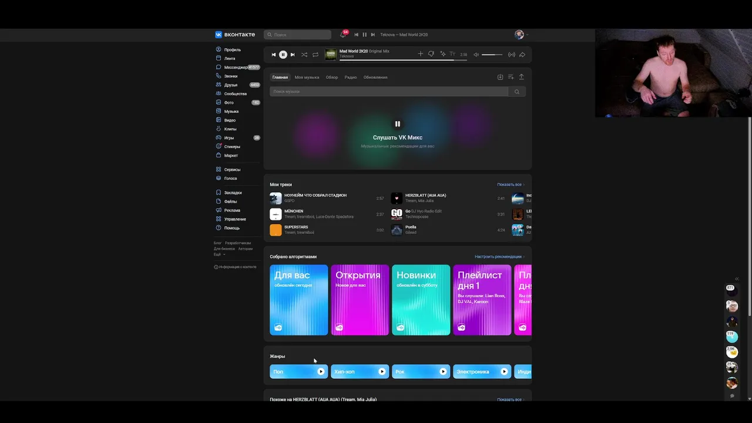Open the VK notifications bell

coord(343,35)
